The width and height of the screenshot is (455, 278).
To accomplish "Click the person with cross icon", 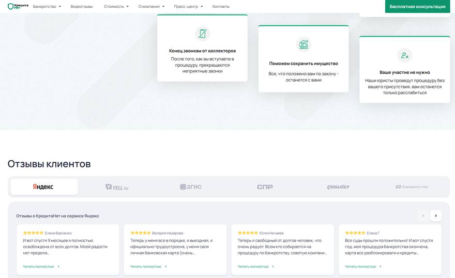I will pos(404,55).
